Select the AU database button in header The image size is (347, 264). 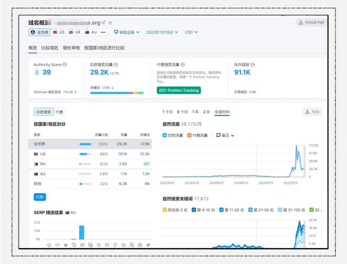pos(91,32)
